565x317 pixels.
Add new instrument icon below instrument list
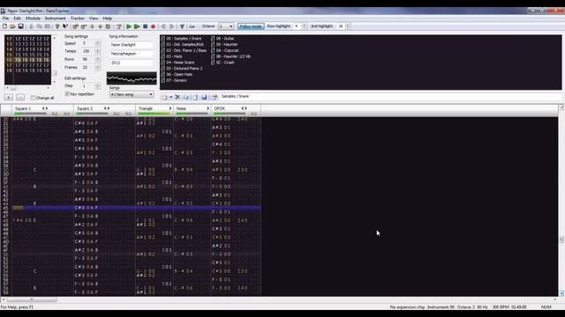(x=164, y=97)
